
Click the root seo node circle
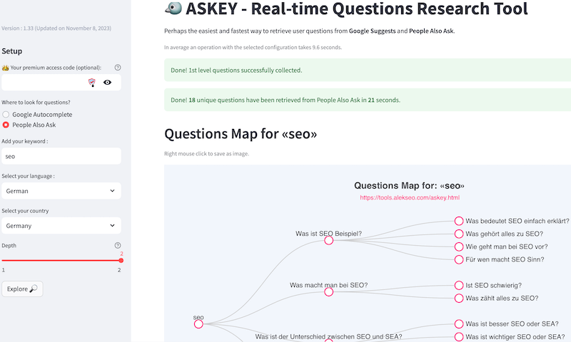(x=198, y=324)
